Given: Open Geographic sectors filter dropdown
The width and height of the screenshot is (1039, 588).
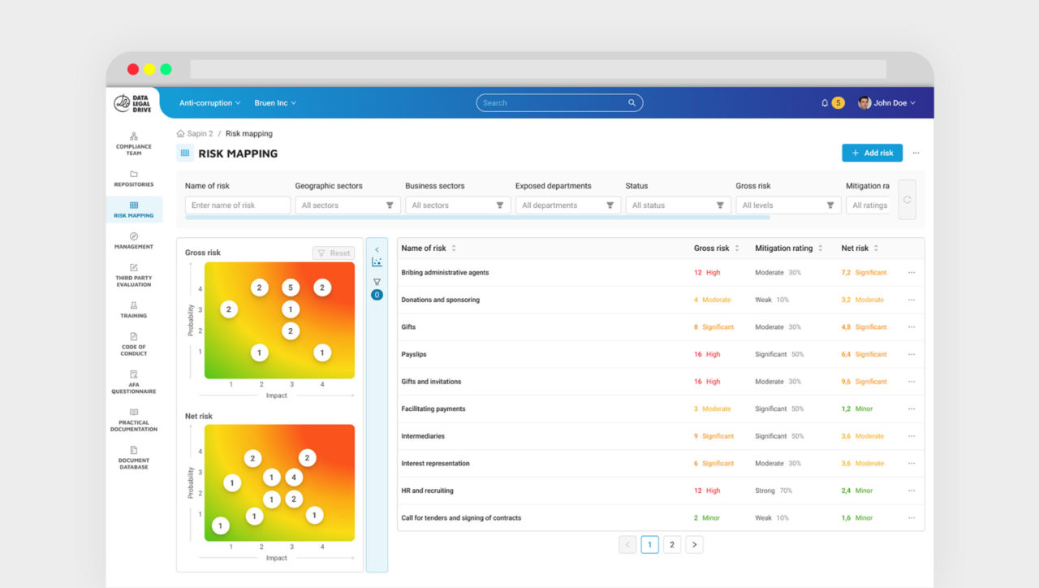Looking at the screenshot, I should click(x=347, y=205).
